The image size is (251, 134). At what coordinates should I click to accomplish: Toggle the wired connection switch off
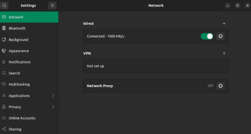coord(207,36)
